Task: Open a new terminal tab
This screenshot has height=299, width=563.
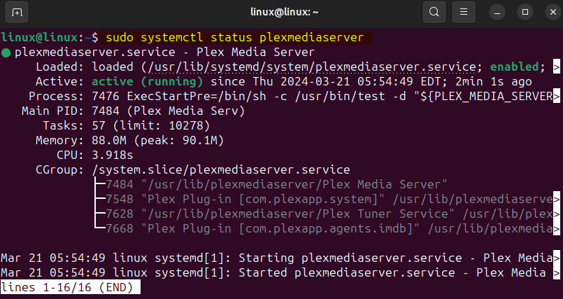Action: coord(17,12)
